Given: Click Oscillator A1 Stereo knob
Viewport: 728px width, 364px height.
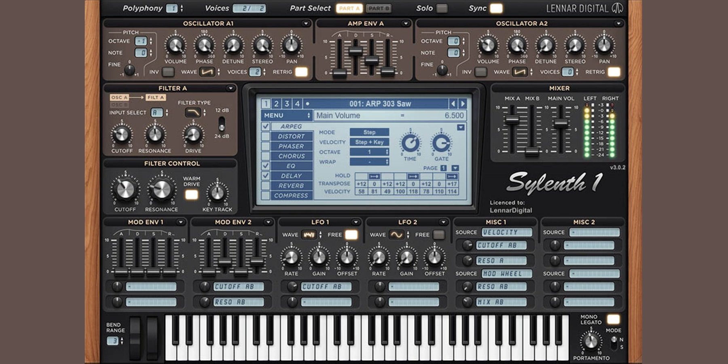Looking at the screenshot, I should (262, 45).
